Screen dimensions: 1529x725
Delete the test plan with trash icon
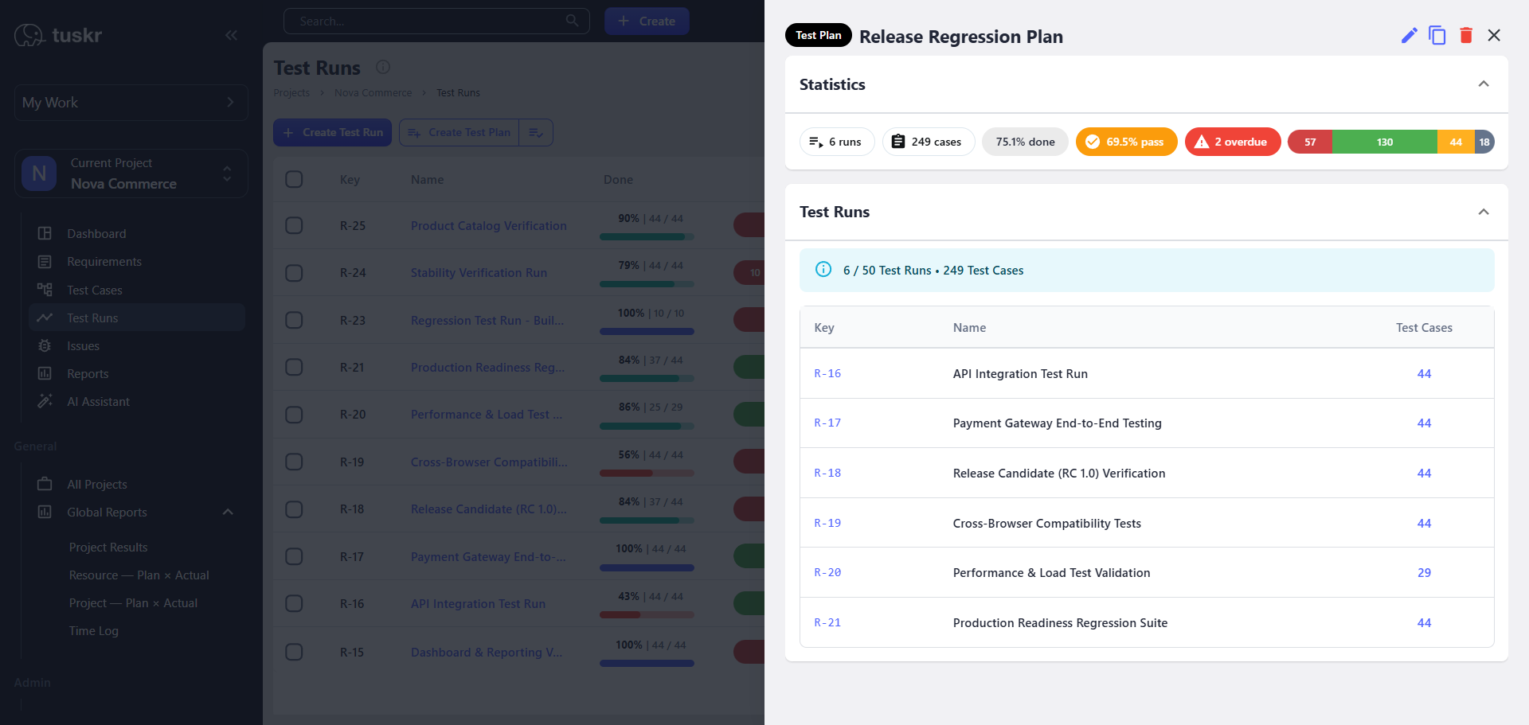[x=1466, y=35]
